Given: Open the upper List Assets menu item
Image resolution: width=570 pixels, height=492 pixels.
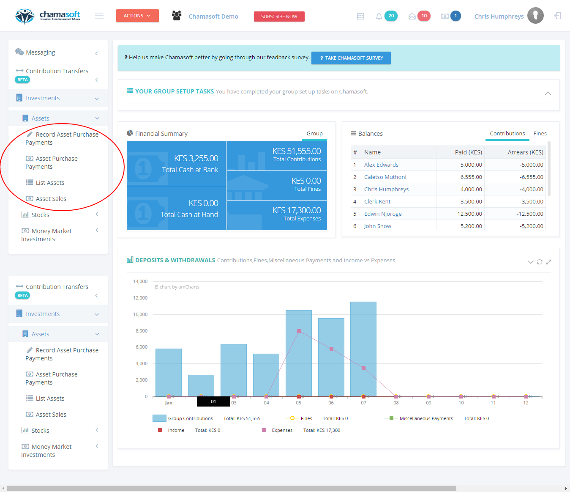Looking at the screenshot, I should tap(45, 182).
